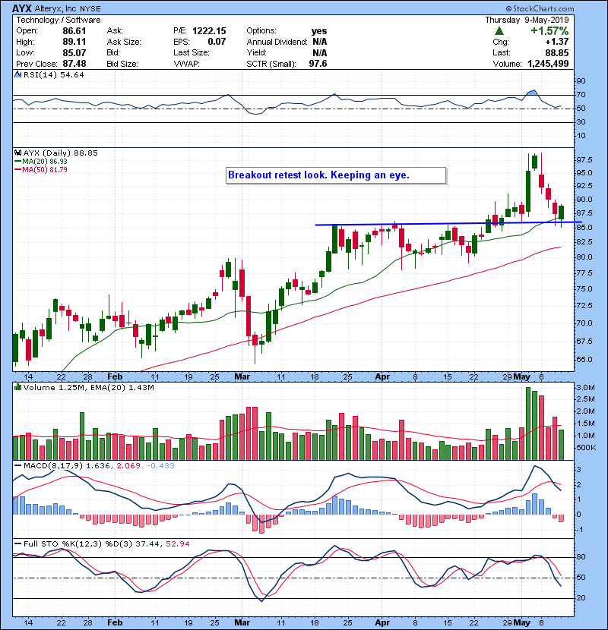
Task: Select the 'Breakout retest look. Keeping an eye.' annotation
Action: pos(336,175)
